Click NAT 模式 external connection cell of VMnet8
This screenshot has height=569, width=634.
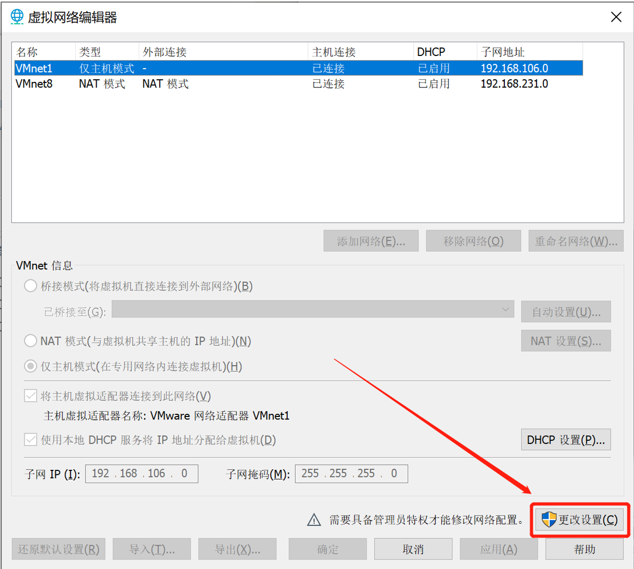point(165,84)
